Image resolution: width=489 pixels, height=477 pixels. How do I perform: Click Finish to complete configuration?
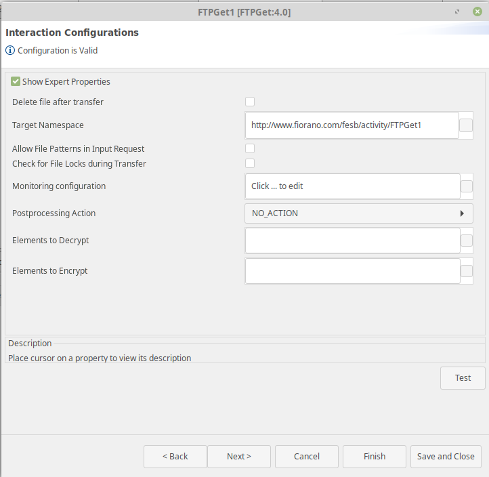coord(375,457)
